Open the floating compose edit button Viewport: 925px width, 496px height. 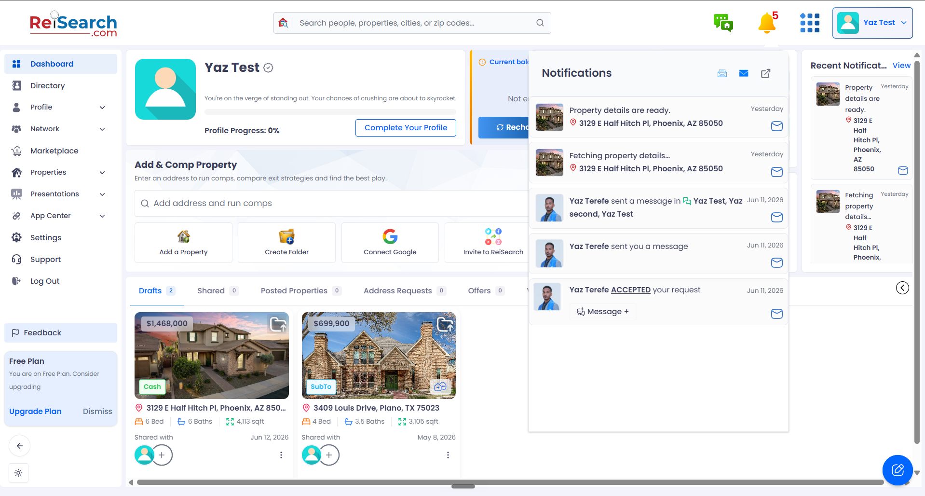898,470
